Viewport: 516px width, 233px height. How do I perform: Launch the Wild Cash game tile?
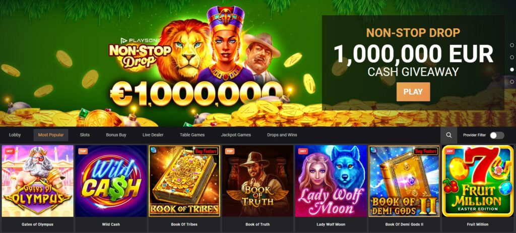111,181
